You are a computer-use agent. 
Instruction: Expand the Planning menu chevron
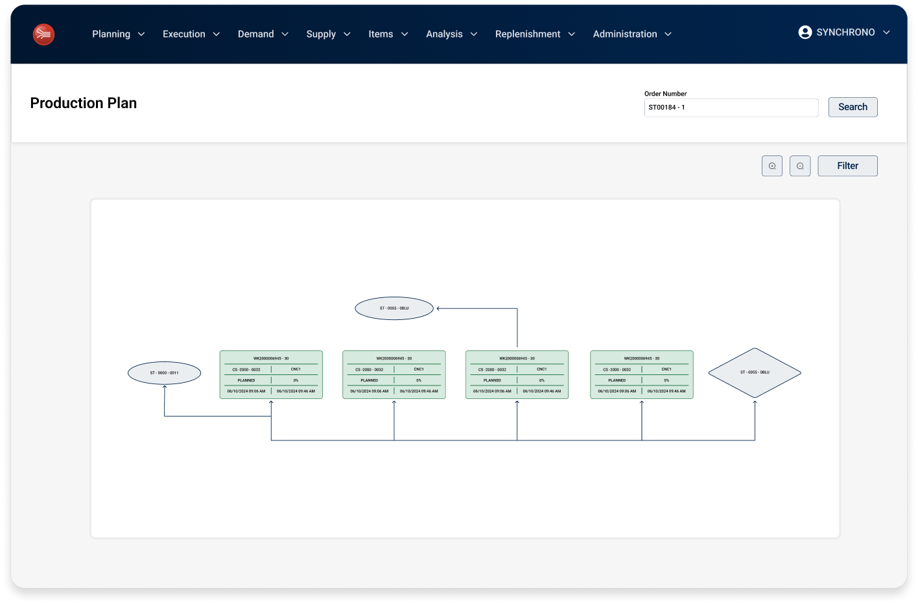tap(141, 34)
